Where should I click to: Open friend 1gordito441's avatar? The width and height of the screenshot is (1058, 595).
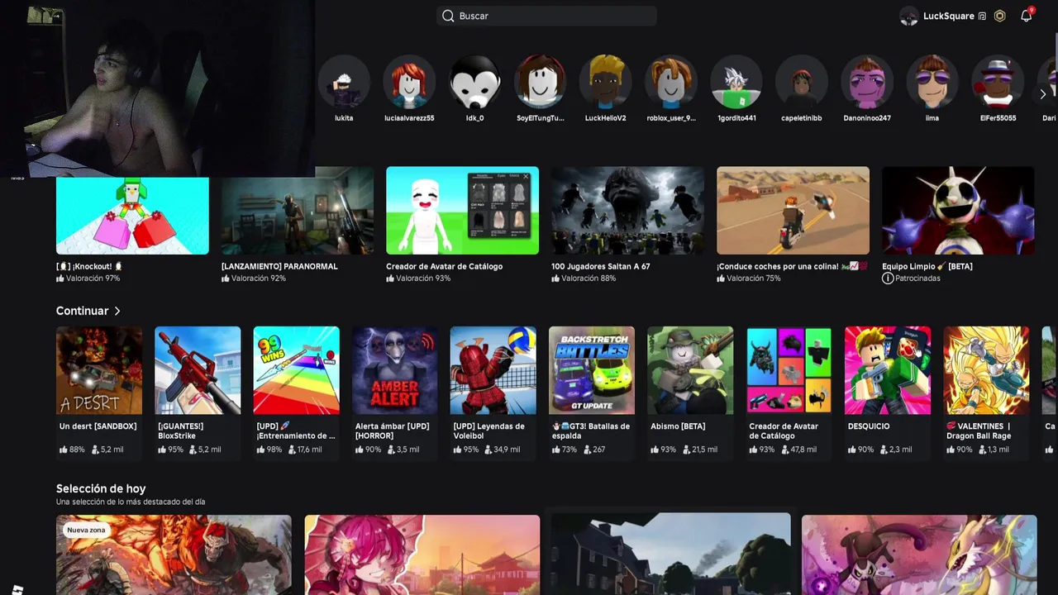(736, 81)
